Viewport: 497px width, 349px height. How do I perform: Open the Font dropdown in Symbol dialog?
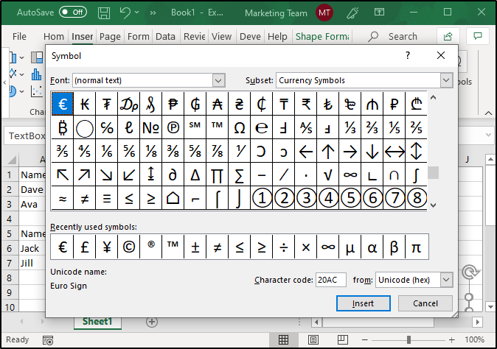(x=218, y=80)
